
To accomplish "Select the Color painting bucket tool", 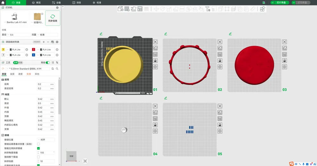I will coord(201,9).
